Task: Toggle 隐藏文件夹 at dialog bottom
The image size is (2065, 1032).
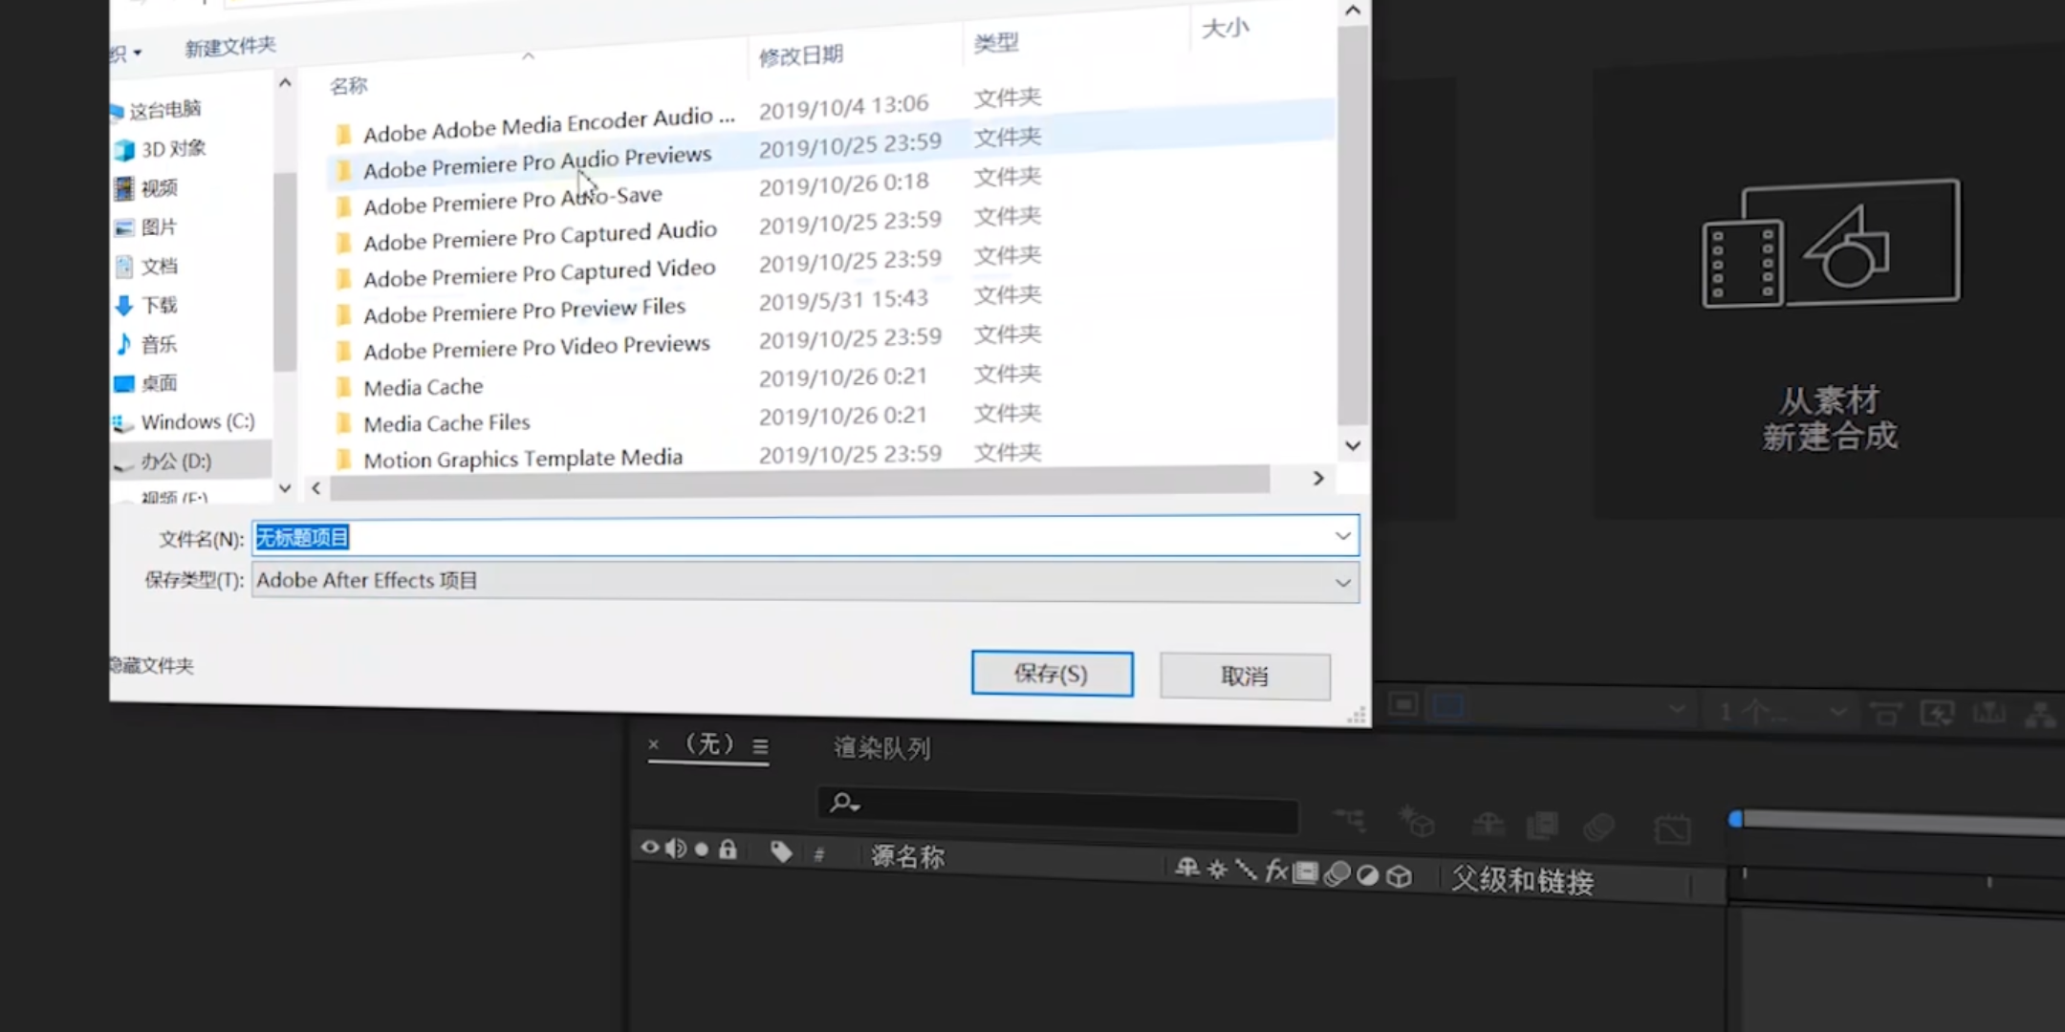Action: coord(151,665)
